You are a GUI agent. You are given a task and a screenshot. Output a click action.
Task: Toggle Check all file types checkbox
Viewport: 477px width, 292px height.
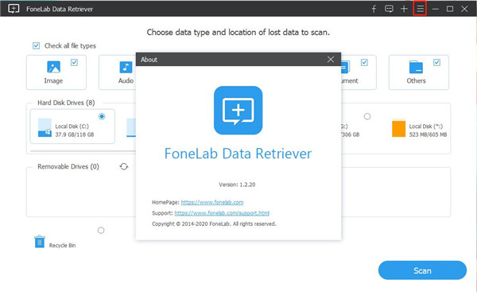[x=37, y=45]
